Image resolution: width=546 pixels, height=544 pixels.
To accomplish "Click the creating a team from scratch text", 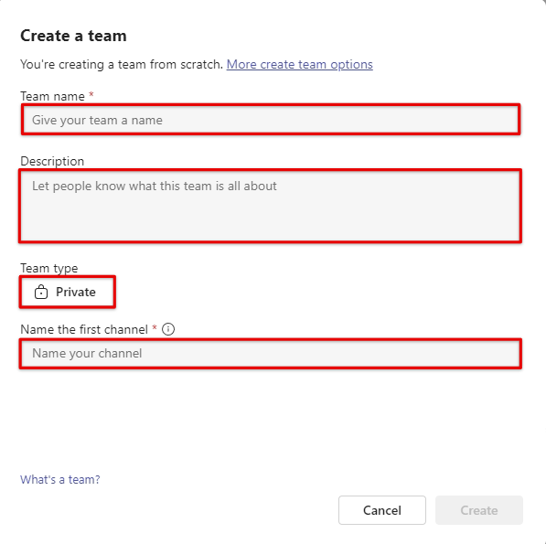I will [122, 64].
